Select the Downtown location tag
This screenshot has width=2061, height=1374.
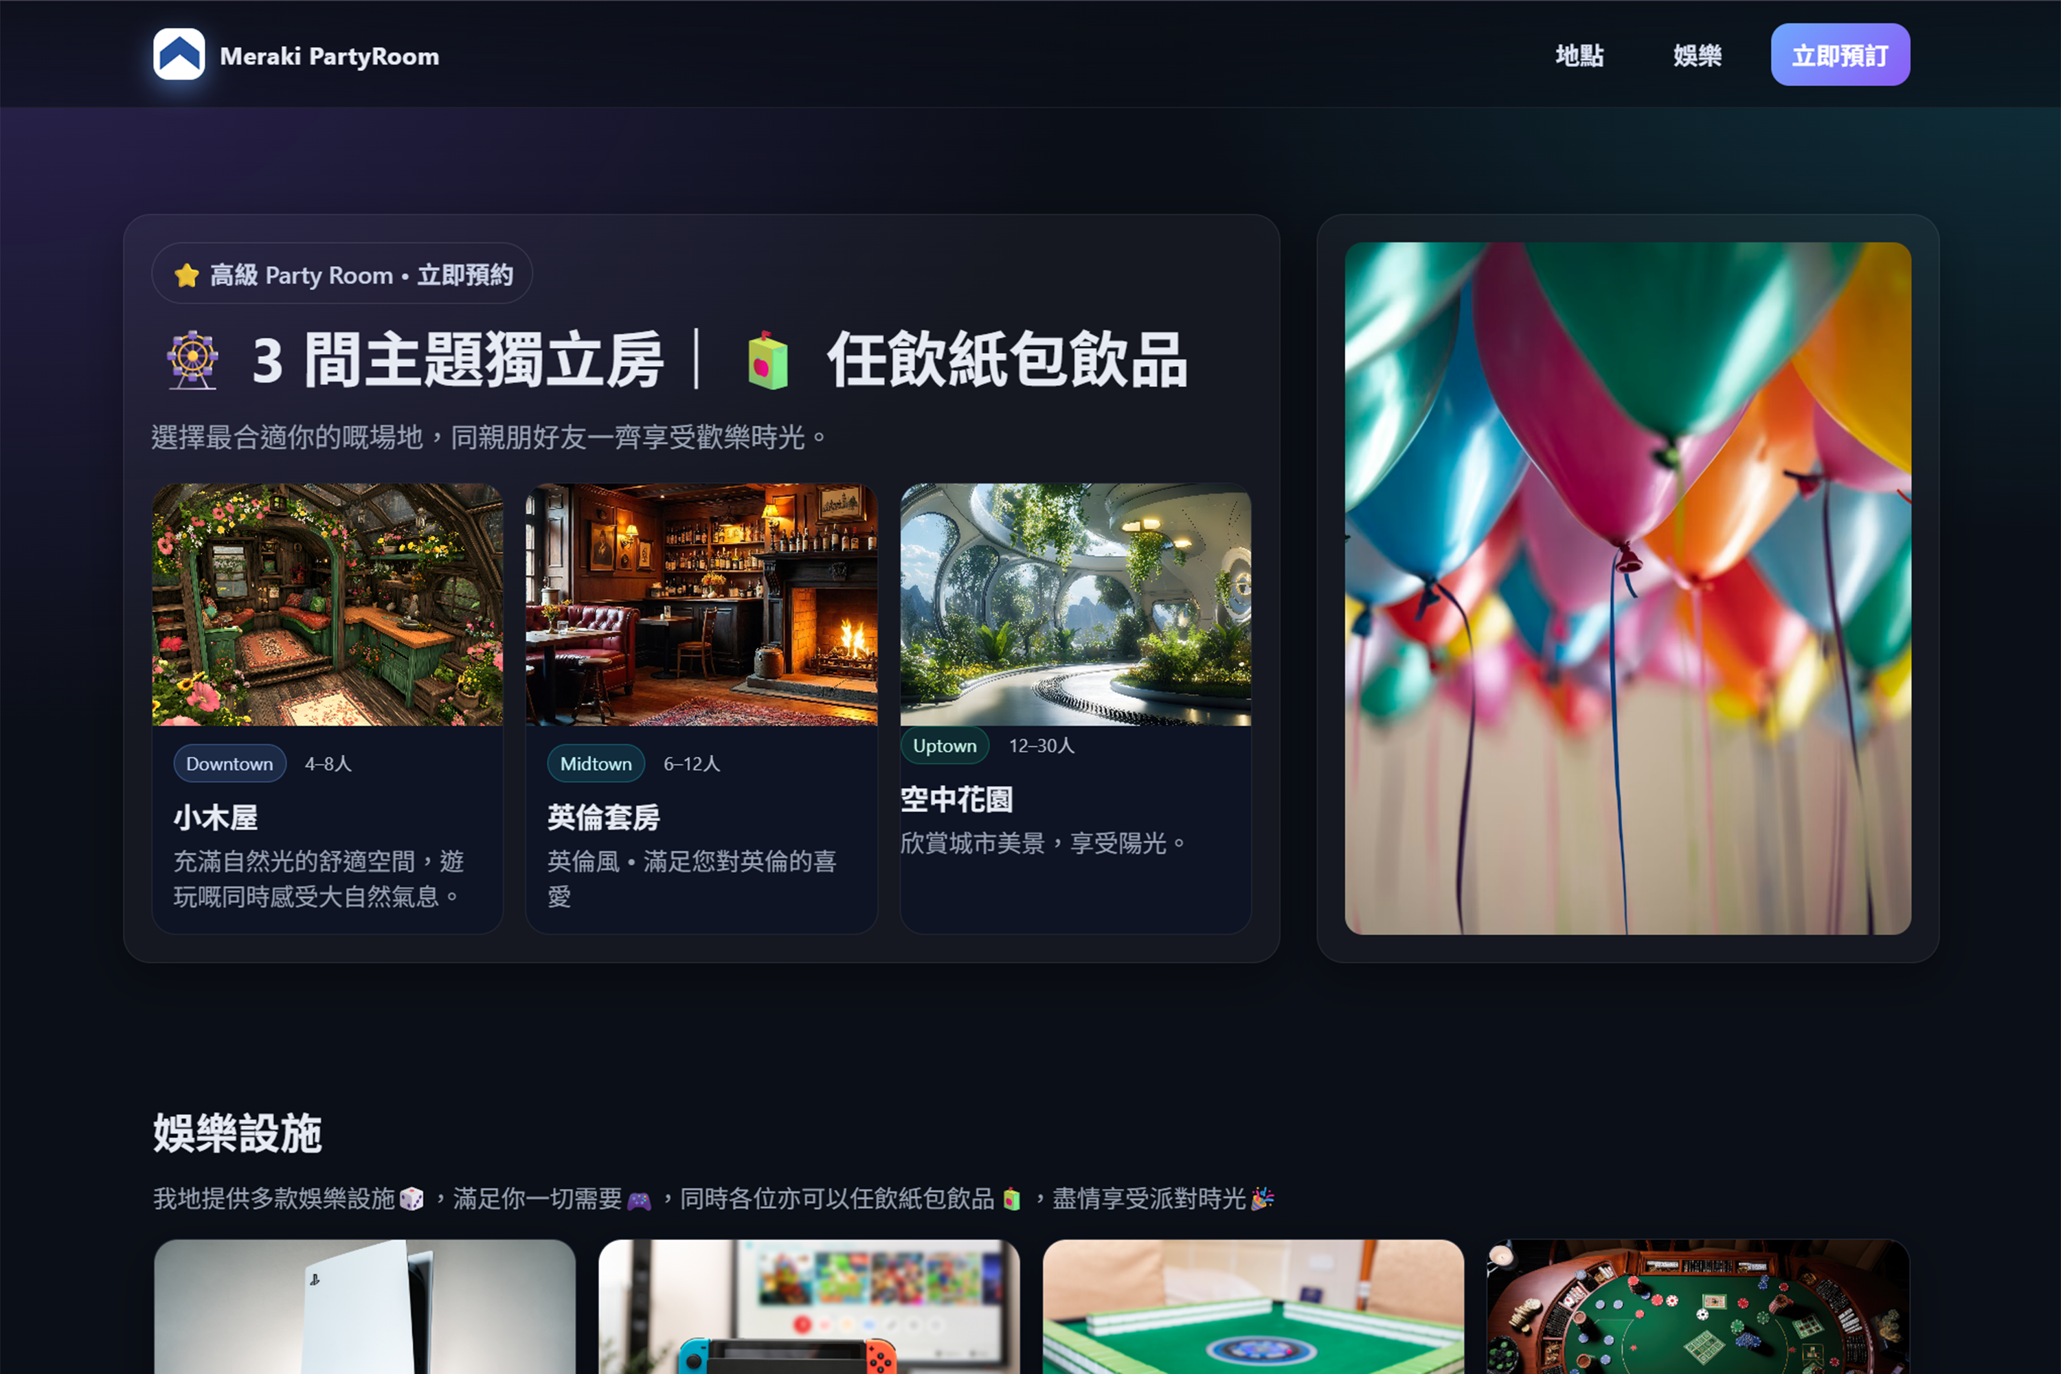229,763
